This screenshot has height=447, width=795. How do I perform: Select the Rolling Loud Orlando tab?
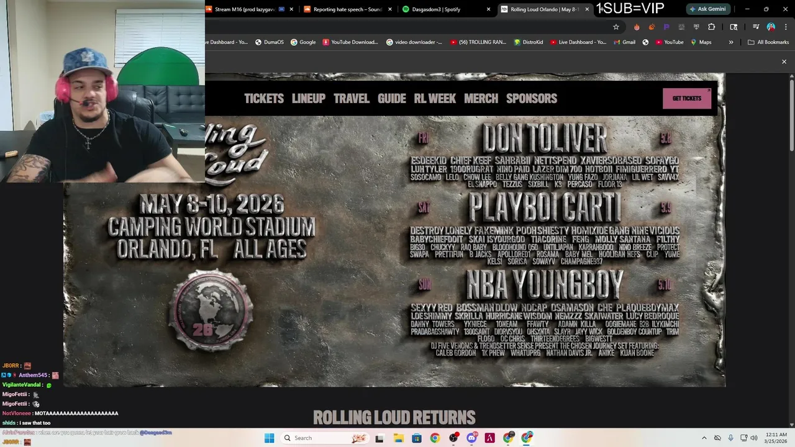[545, 9]
